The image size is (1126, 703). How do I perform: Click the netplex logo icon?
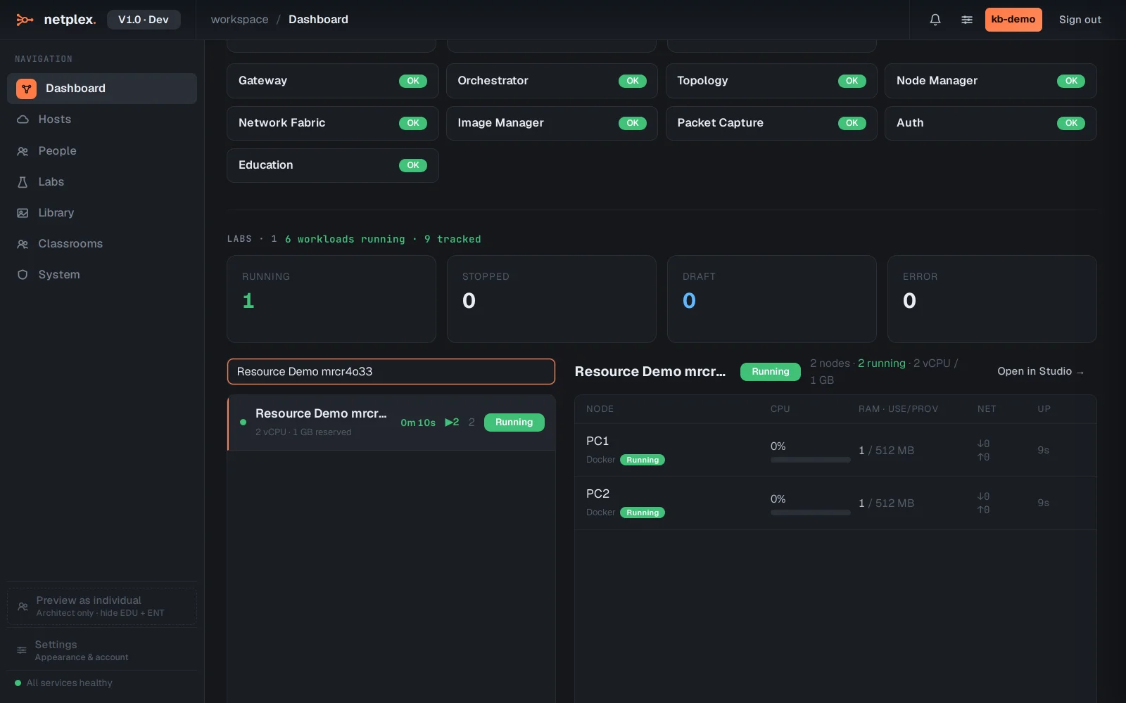click(25, 20)
